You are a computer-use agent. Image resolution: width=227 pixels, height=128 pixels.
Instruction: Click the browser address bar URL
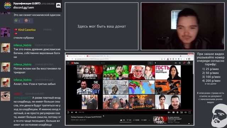[x=93, y=59]
